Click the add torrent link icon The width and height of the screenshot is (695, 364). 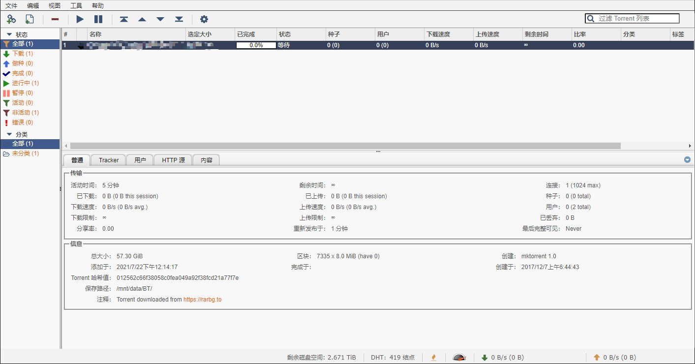(x=11, y=19)
